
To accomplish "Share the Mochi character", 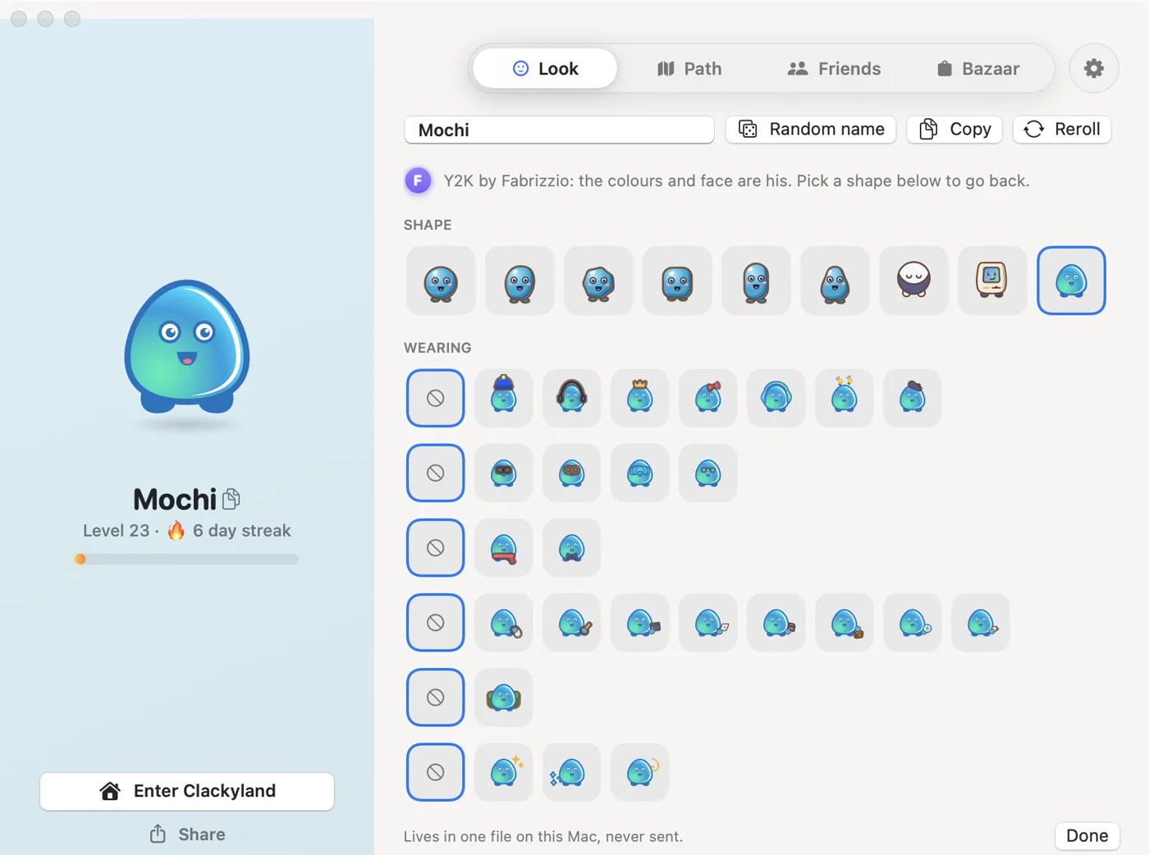I will (187, 834).
